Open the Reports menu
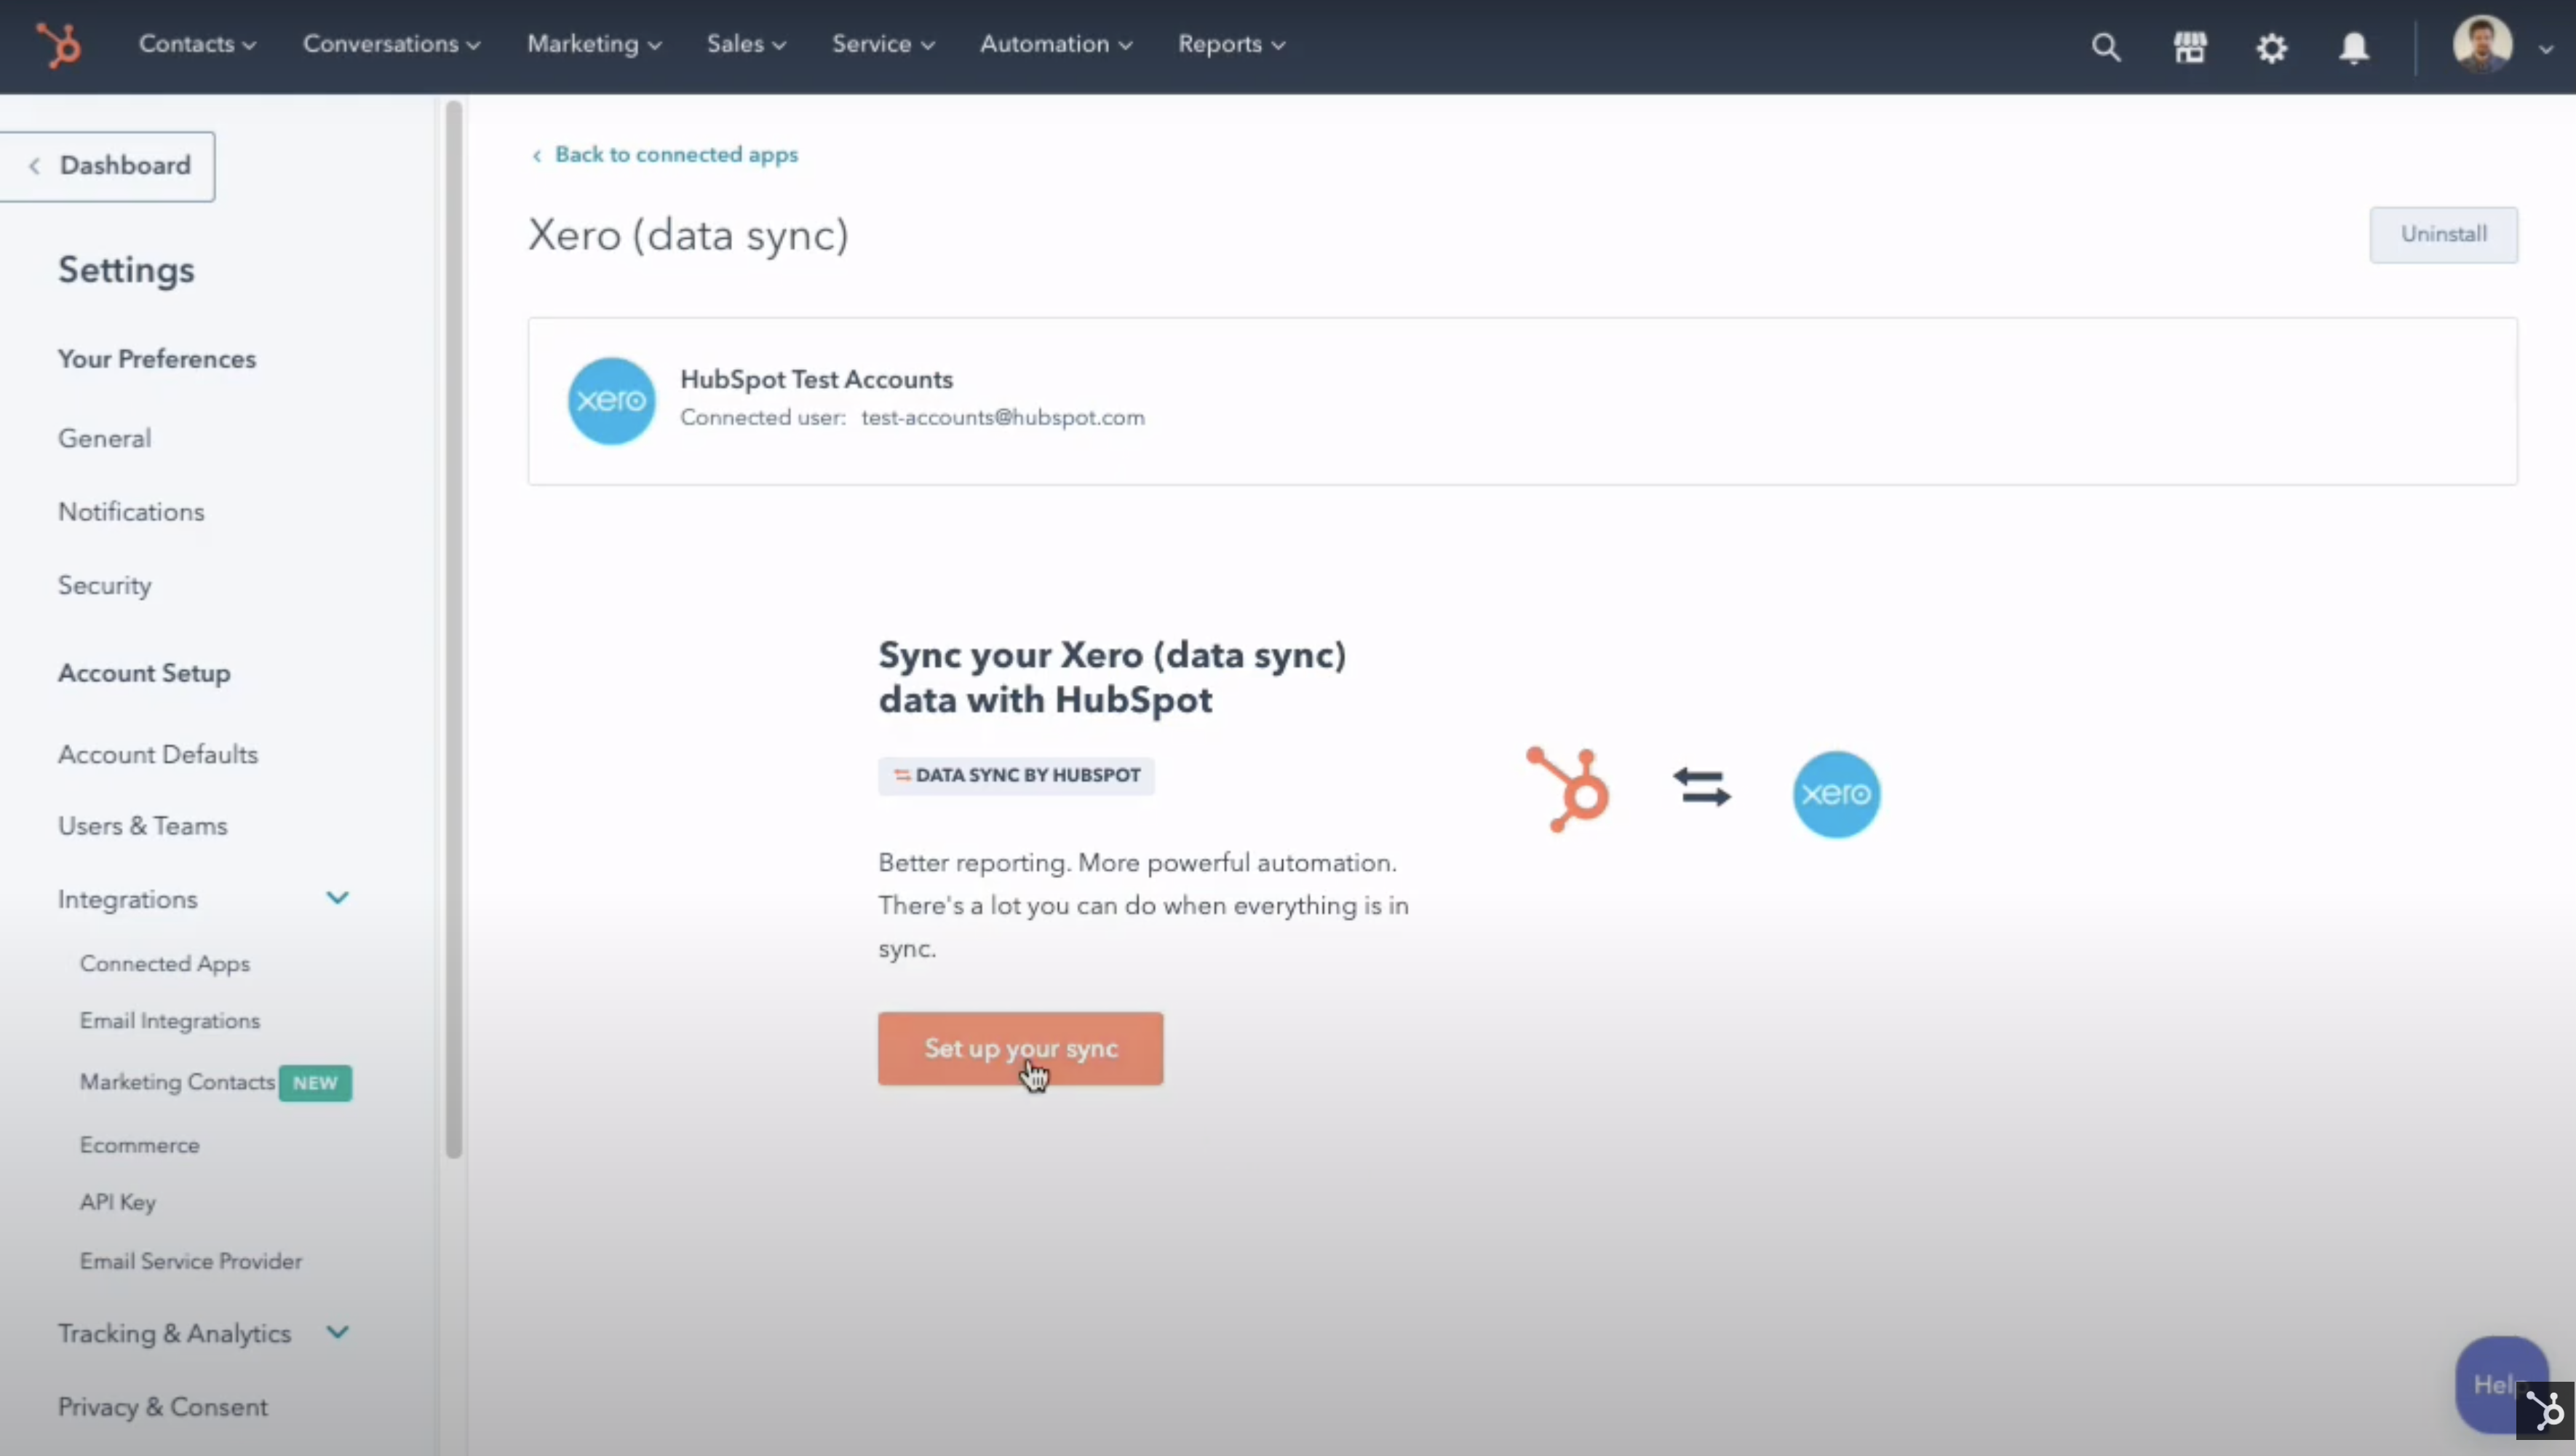The width and height of the screenshot is (2576, 1456). coord(1230,44)
